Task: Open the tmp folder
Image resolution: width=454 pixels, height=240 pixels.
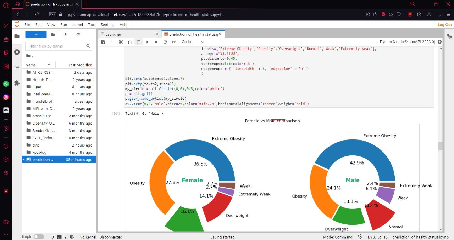Action: (59, 145)
